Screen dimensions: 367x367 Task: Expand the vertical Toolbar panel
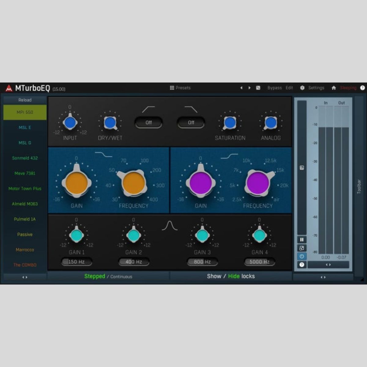point(359,186)
